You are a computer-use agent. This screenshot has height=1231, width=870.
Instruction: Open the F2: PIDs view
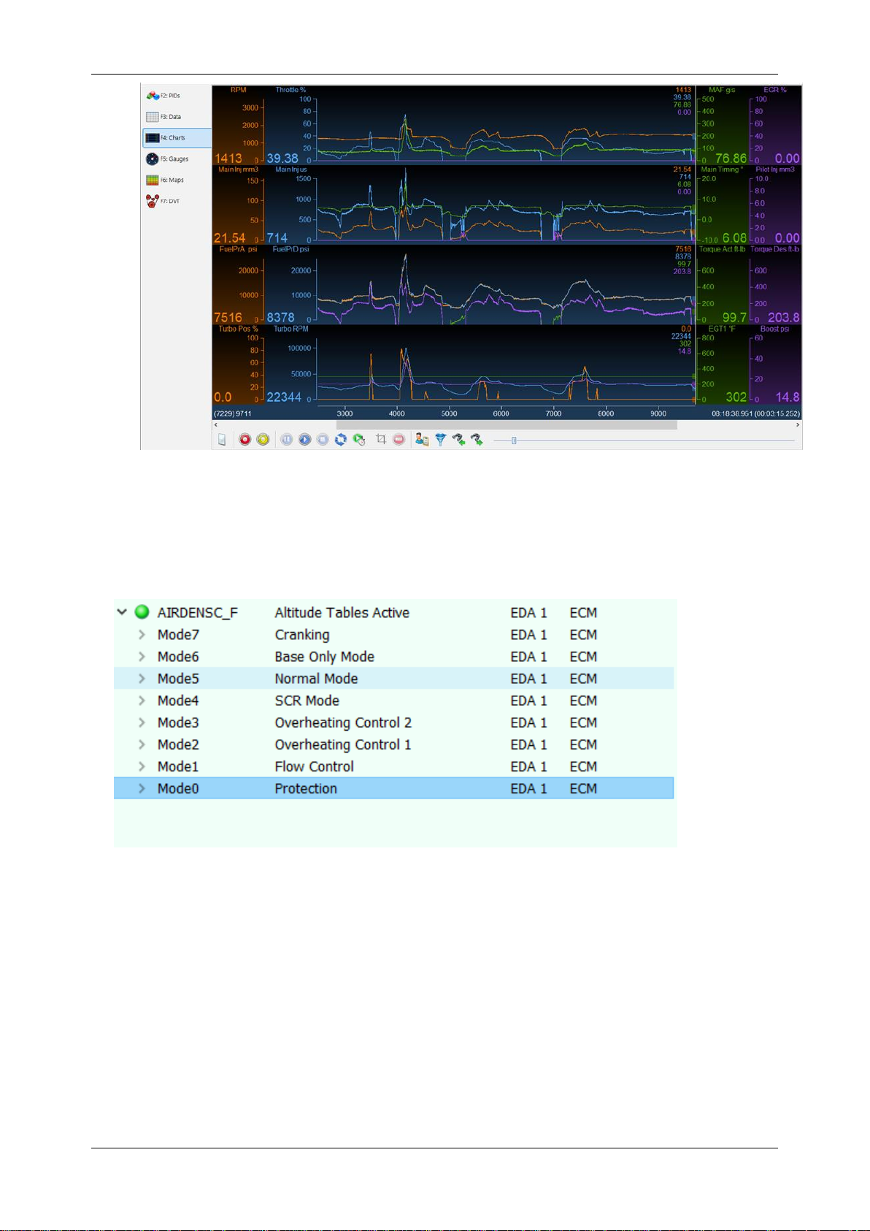click(x=176, y=96)
